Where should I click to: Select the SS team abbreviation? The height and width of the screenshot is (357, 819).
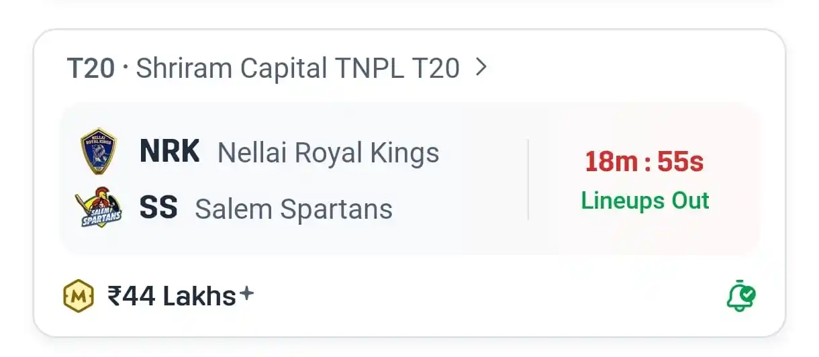pyautogui.click(x=158, y=208)
